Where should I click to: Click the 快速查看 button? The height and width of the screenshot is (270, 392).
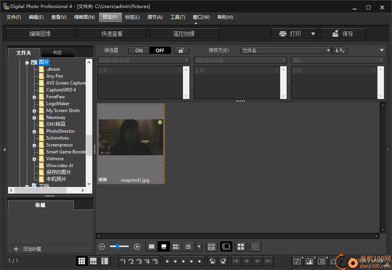[112, 34]
